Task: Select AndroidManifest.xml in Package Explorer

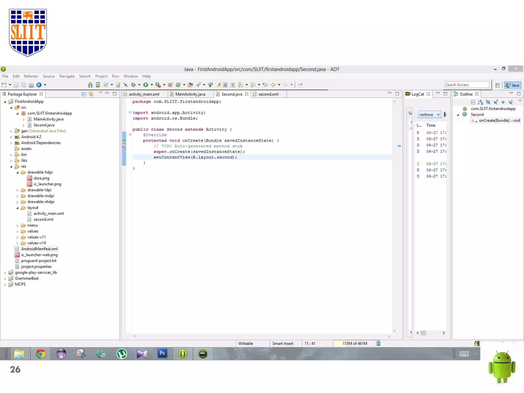Action: click(39, 249)
